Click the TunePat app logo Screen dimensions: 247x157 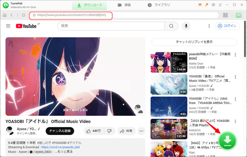pyautogui.click(x=6, y=5)
